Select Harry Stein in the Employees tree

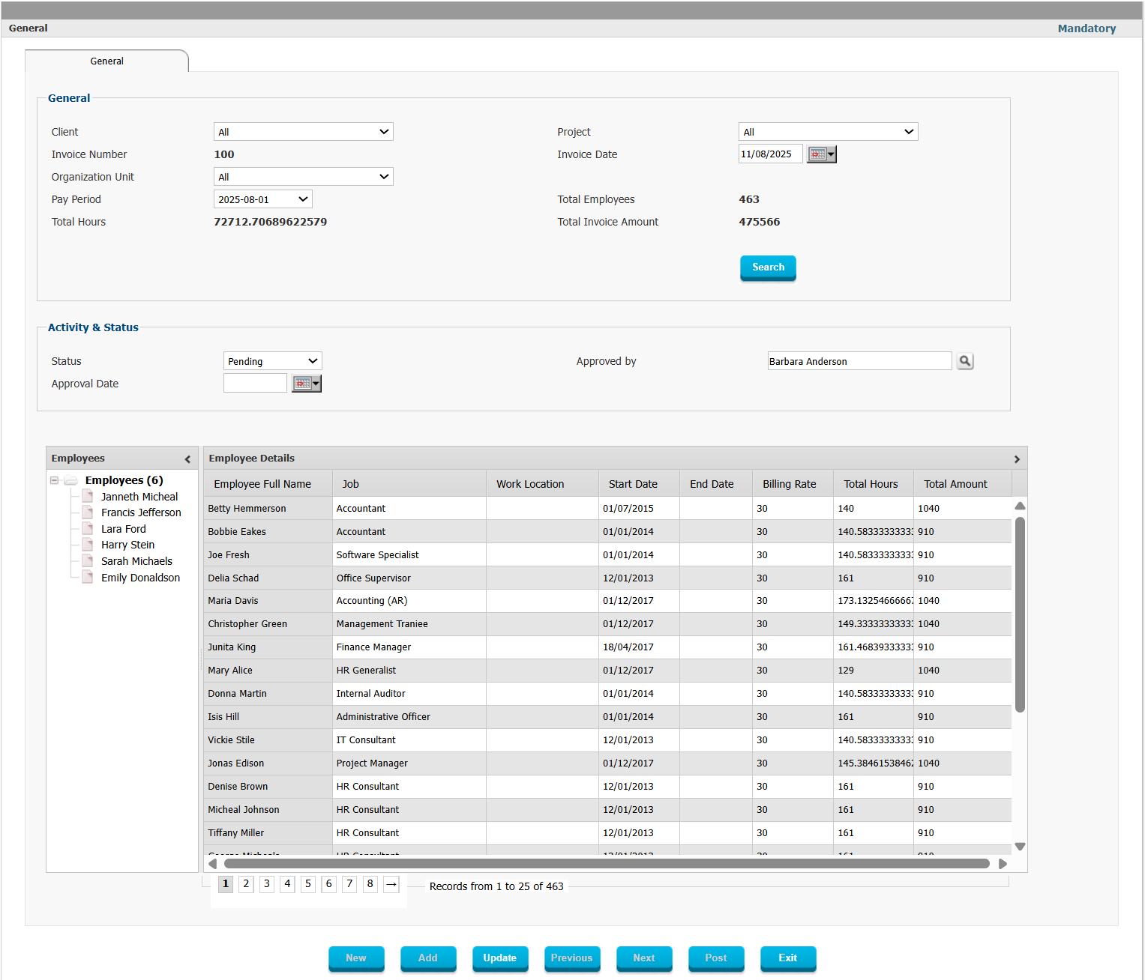[x=128, y=545]
